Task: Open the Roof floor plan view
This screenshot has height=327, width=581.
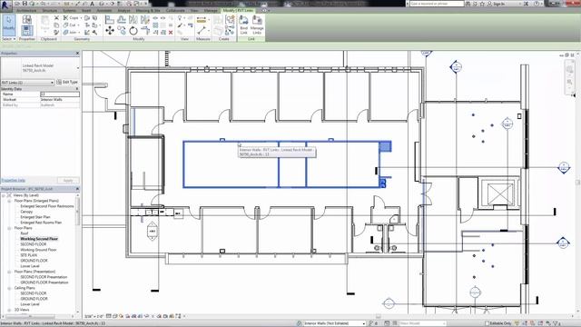Action: (25, 233)
